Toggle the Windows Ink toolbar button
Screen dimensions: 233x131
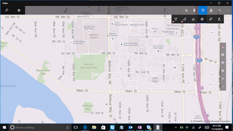pyautogui.click(x=203, y=10)
